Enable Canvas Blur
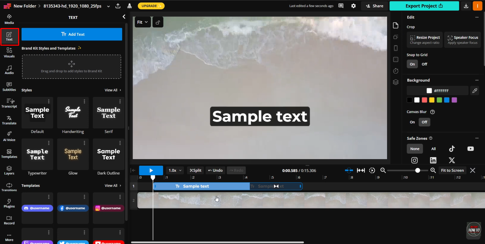Viewport: 485px width, 244px height. [x=412, y=122]
